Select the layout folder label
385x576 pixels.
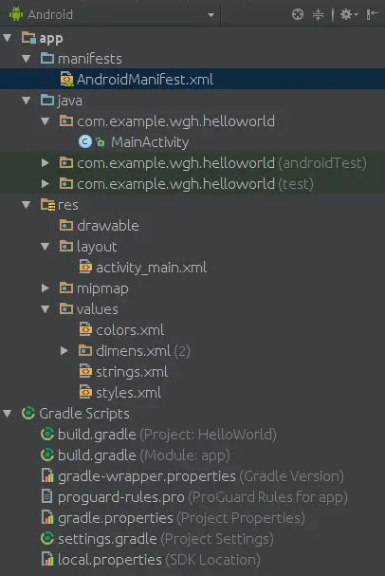point(97,247)
